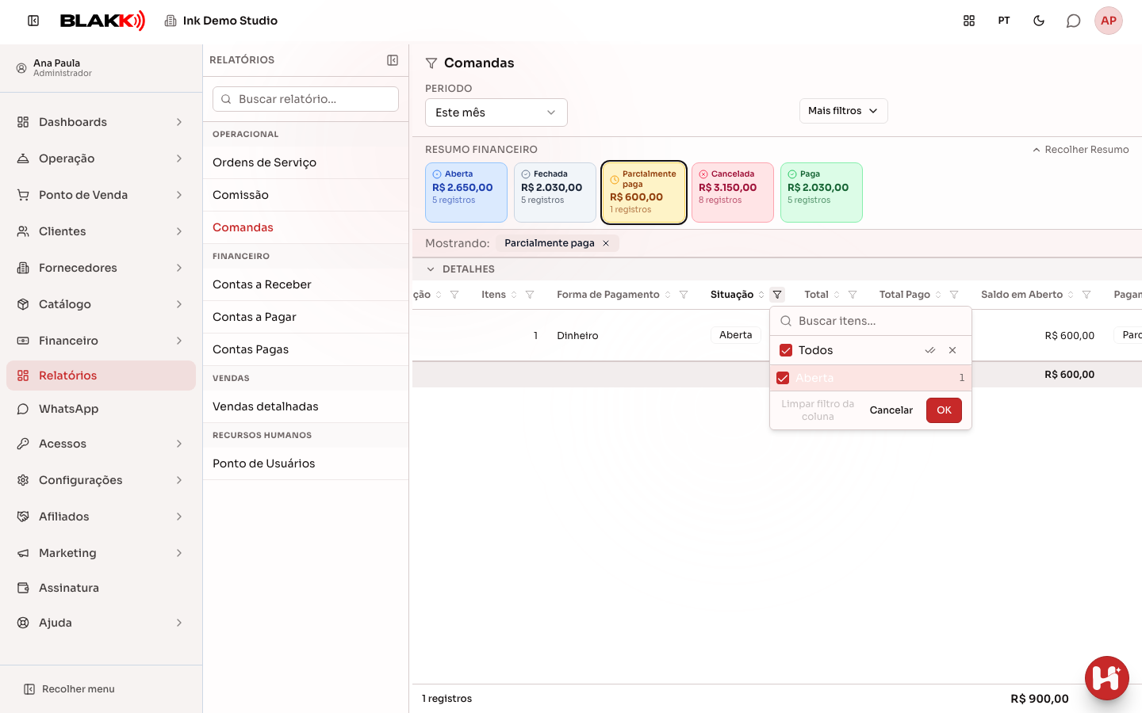Open the WhatsApp sidebar item

(102, 409)
